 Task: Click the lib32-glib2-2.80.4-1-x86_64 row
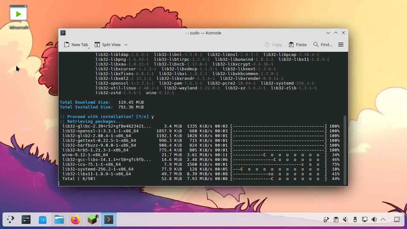(201, 136)
